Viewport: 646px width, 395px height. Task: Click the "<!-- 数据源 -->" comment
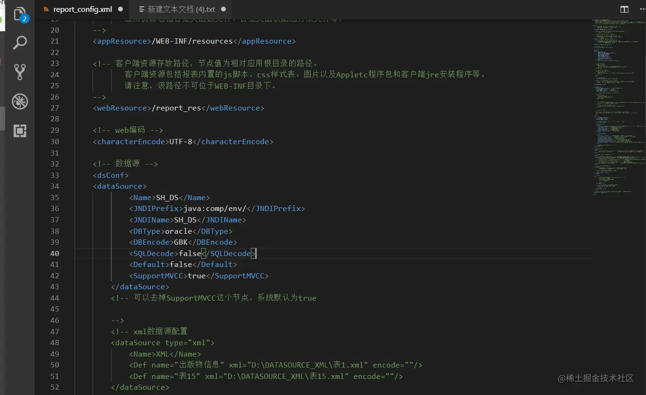(x=126, y=164)
